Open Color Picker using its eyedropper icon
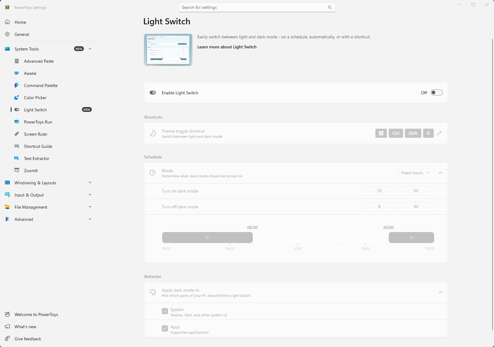This screenshot has width=494, height=347. (17, 98)
